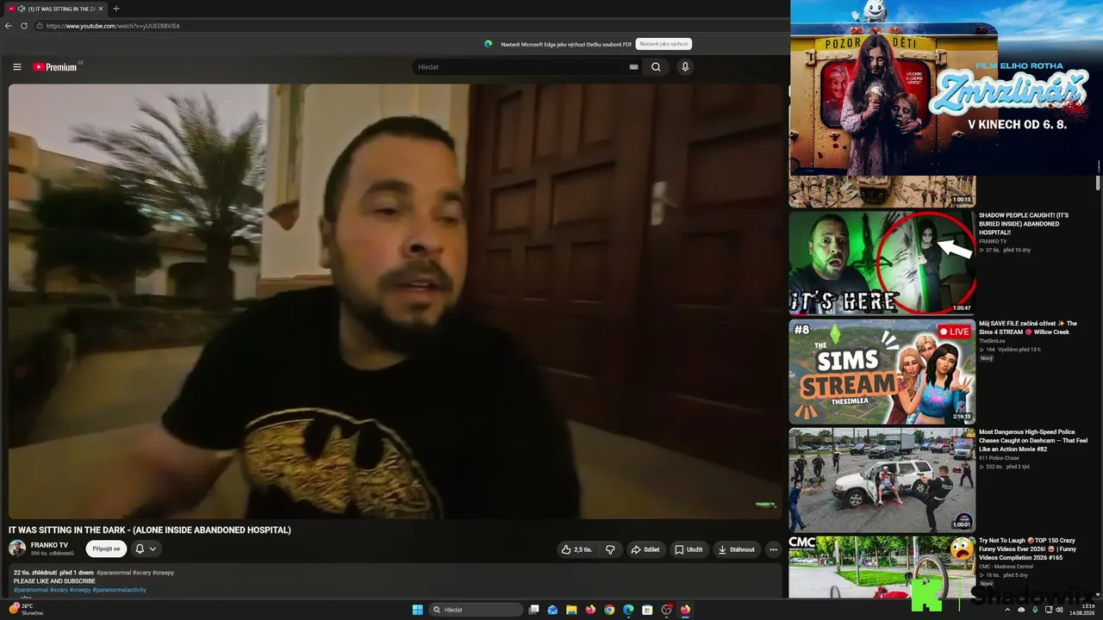1103x620 pixels.
Task: Click the browser address bar URL
Action: (113, 26)
